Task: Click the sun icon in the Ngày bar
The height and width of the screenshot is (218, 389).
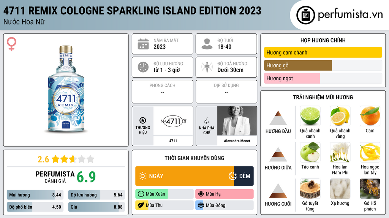Action: (142, 176)
